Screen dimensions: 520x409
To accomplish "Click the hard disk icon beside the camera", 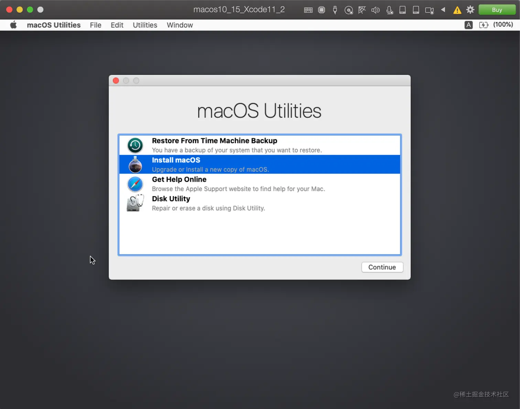I will tap(416, 10).
